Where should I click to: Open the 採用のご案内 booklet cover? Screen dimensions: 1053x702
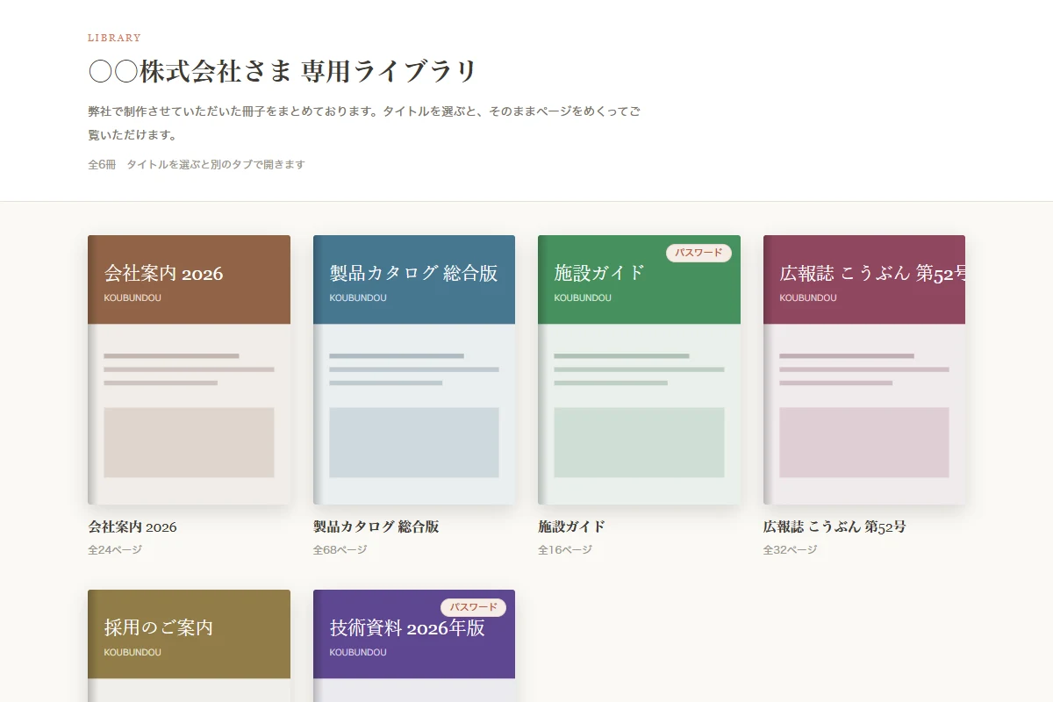point(189,646)
